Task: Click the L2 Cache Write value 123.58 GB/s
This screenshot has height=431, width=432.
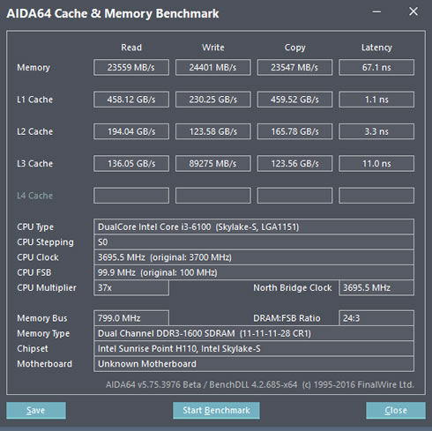Action: 213,131
